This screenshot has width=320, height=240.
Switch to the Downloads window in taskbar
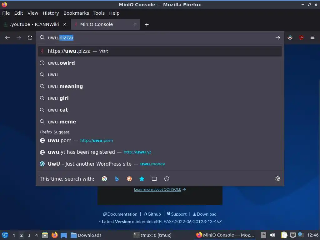[x=86, y=235]
